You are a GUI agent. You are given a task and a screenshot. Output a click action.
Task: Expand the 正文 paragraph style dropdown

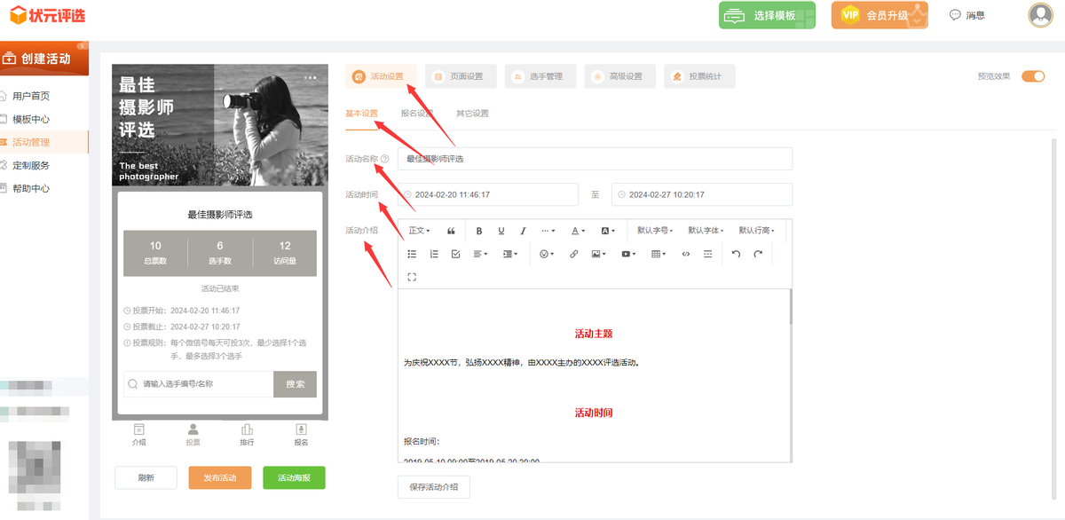(x=419, y=231)
